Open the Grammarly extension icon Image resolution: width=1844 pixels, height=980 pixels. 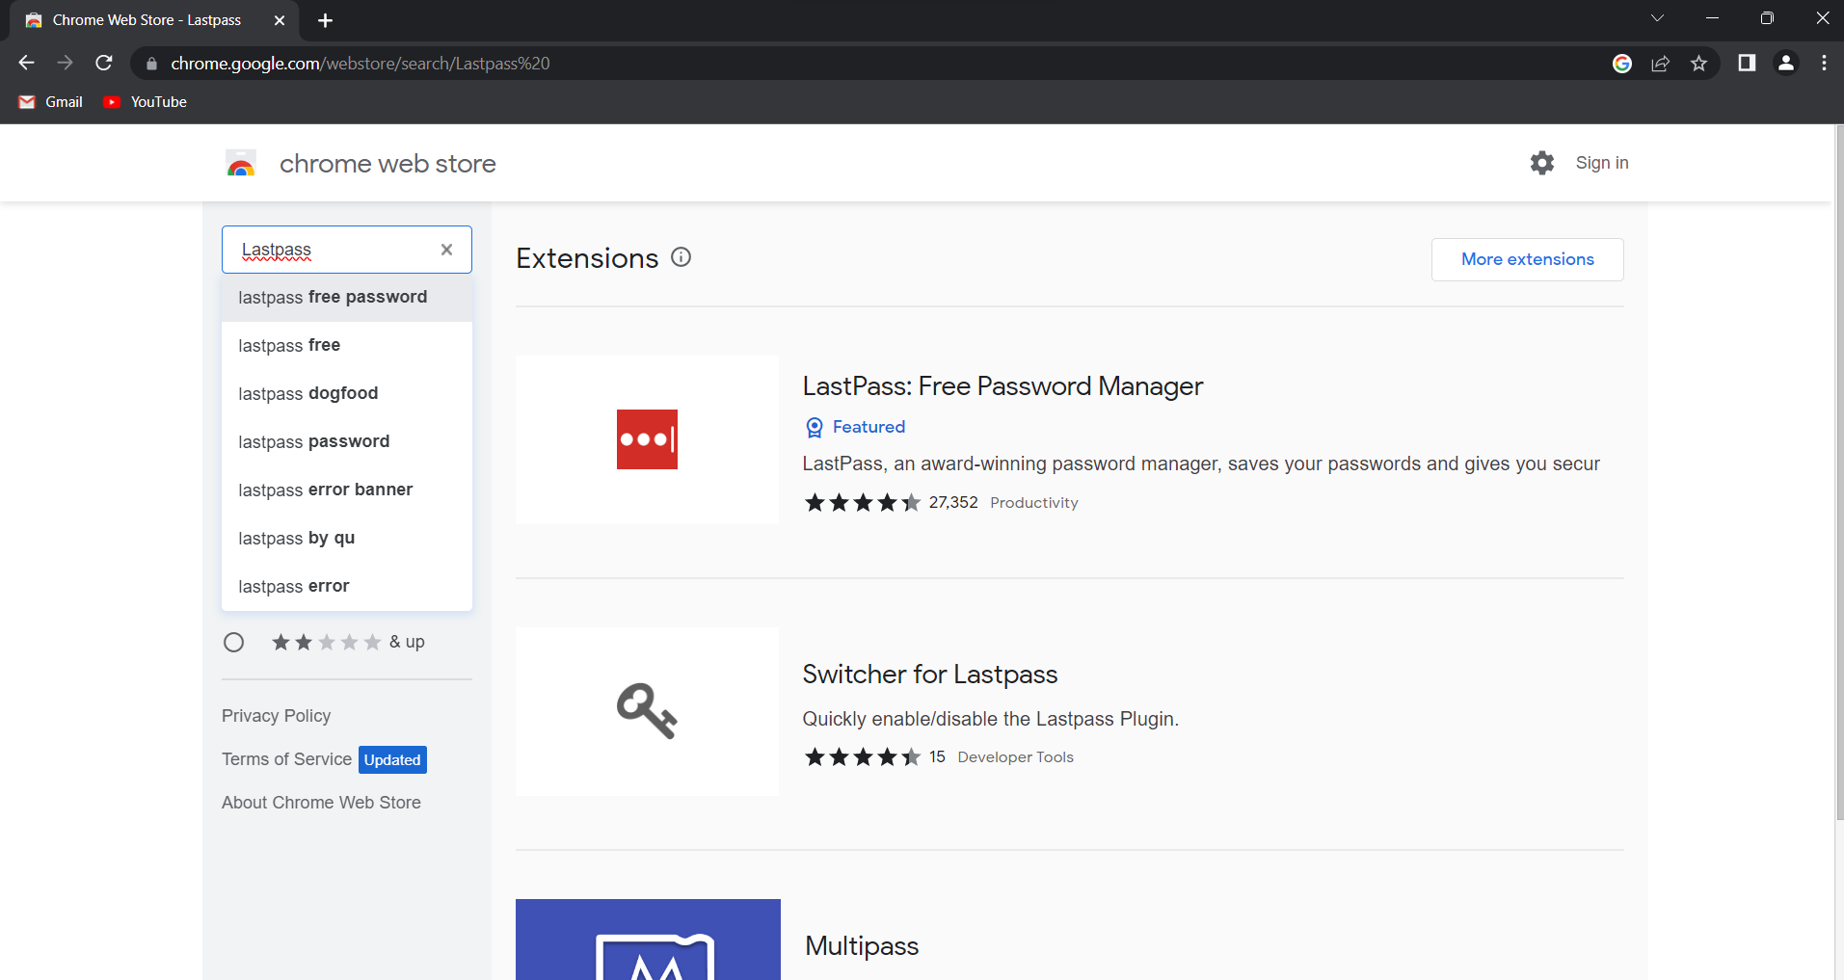[x=1622, y=63]
